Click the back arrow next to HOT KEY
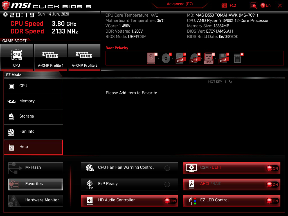The height and width of the screenshot is (216, 288). 230,82
